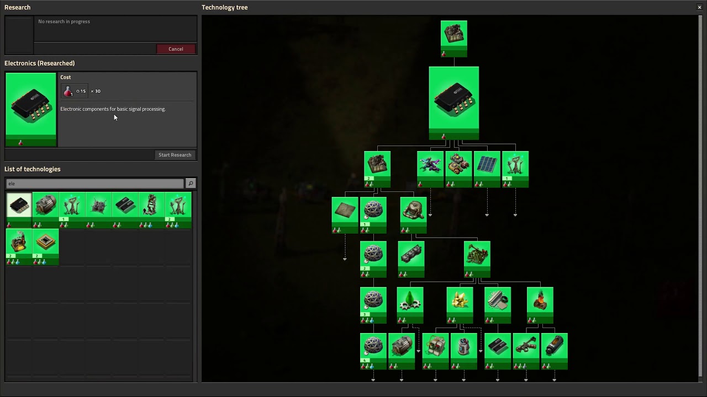Open the Explosives technology node
Screen dimensions: 707x397
coord(436,351)
